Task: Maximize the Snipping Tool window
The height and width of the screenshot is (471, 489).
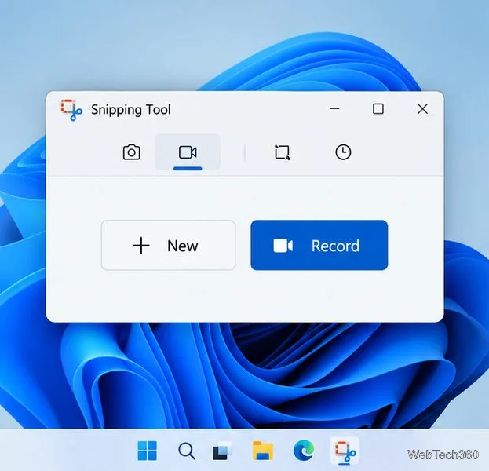Action: (x=378, y=109)
